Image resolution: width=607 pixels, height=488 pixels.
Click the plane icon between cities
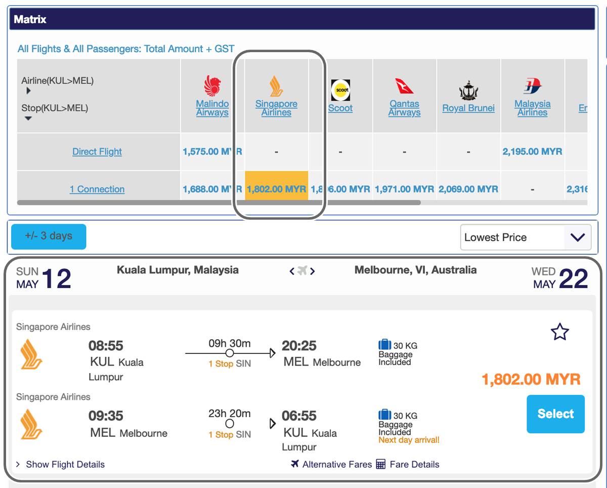tap(302, 271)
